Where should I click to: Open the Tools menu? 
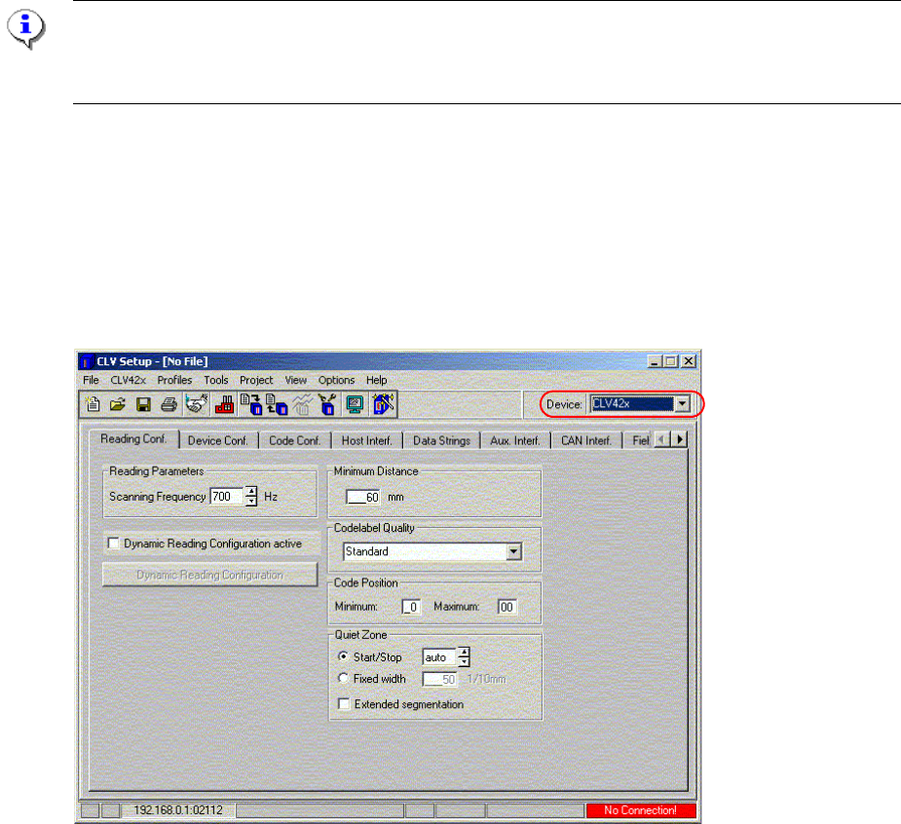tap(216, 380)
